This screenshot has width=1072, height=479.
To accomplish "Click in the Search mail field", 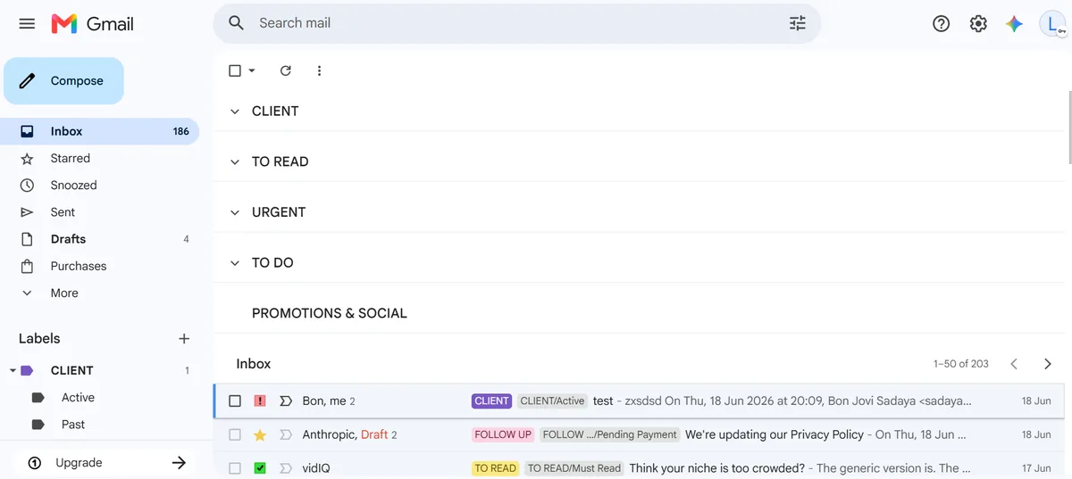I will (x=518, y=23).
